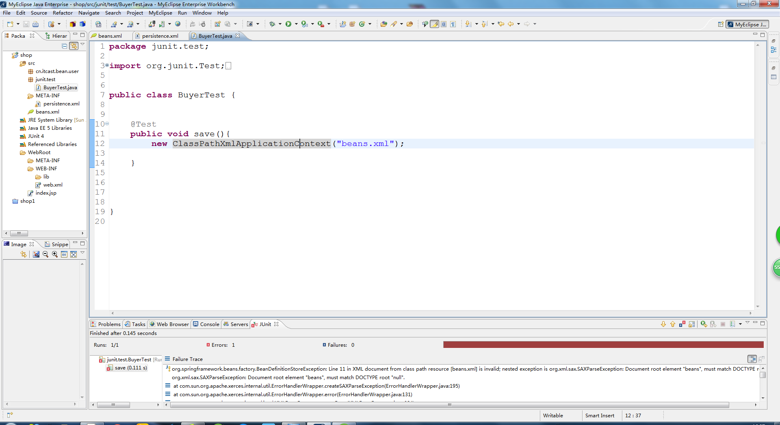Click JUnit Next Failed Test arrow
Viewport: 780px width, 425px height.
pos(663,324)
